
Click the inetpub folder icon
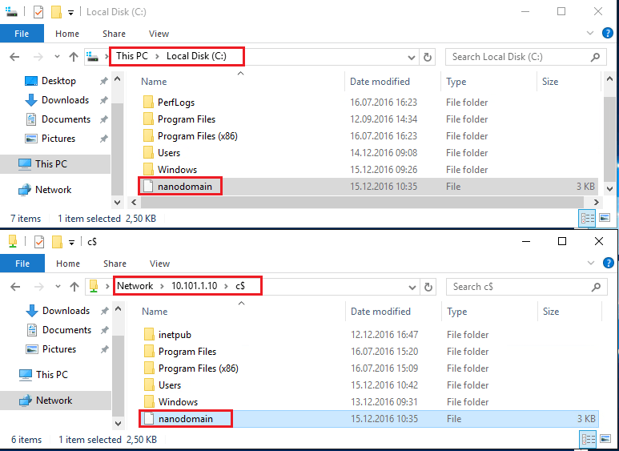(148, 335)
